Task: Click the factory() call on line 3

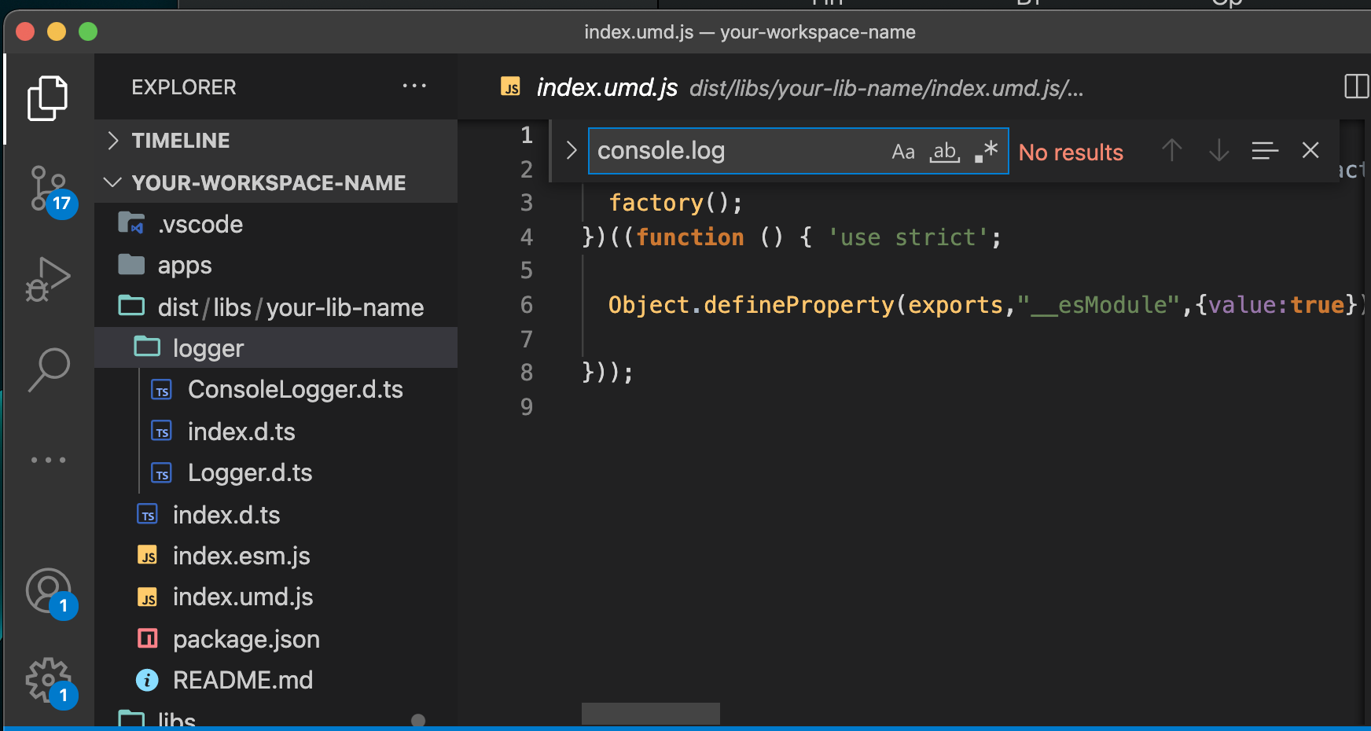Action: coord(675,203)
